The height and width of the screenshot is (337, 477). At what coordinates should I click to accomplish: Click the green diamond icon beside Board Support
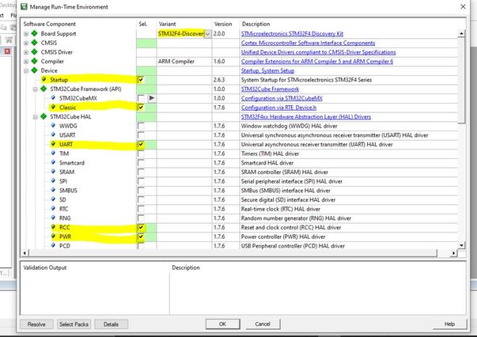click(34, 33)
